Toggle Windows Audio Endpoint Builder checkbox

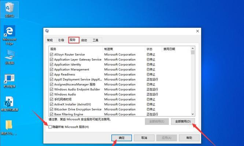click(x=52, y=89)
